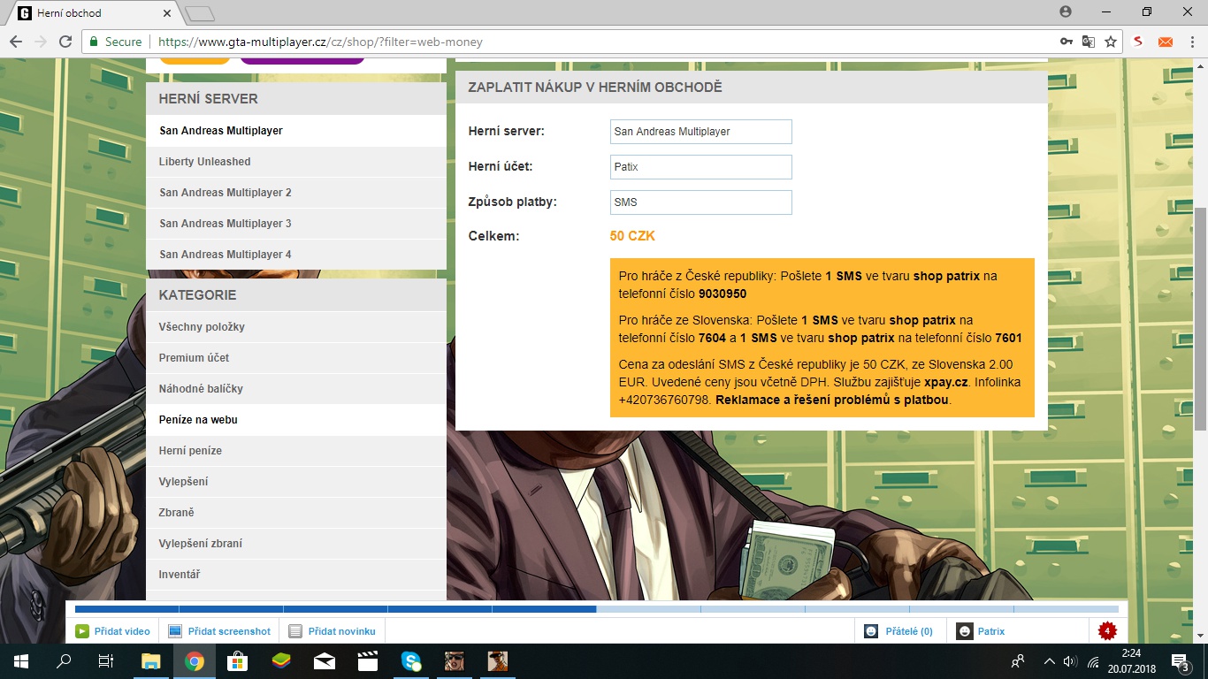Open Všechny položky category
The height and width of the screenshot is (679, 1208).
[296, 327]
